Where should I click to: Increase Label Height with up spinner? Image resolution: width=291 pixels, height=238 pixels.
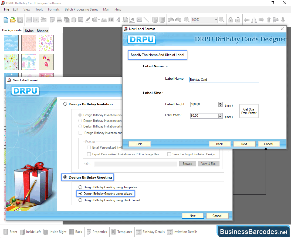(220, 103)
